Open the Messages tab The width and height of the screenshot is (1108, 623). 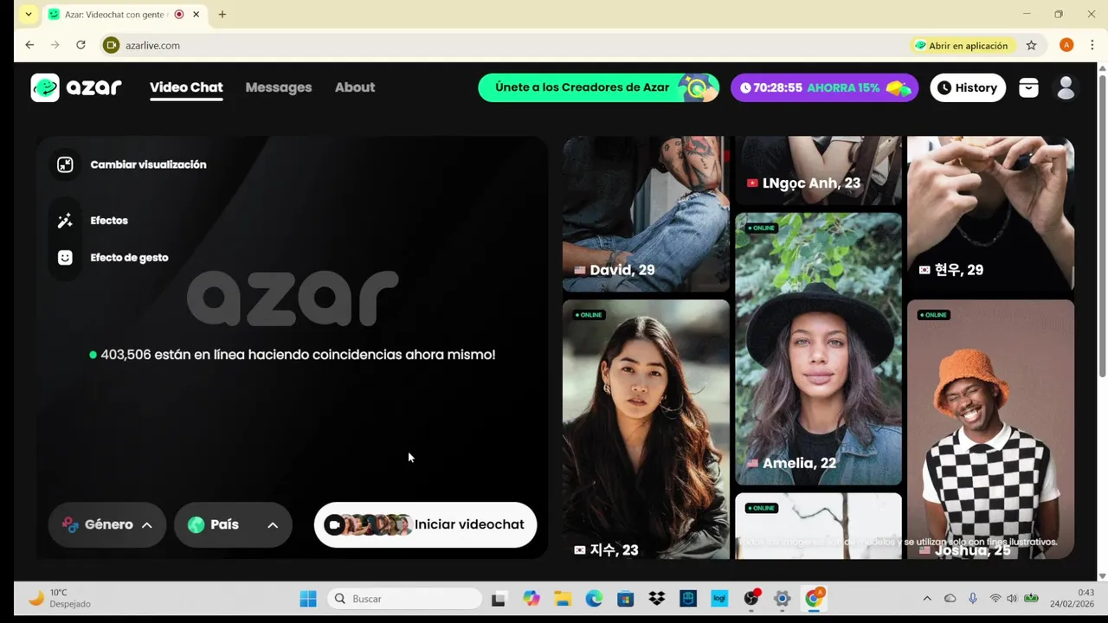[279, 87]
